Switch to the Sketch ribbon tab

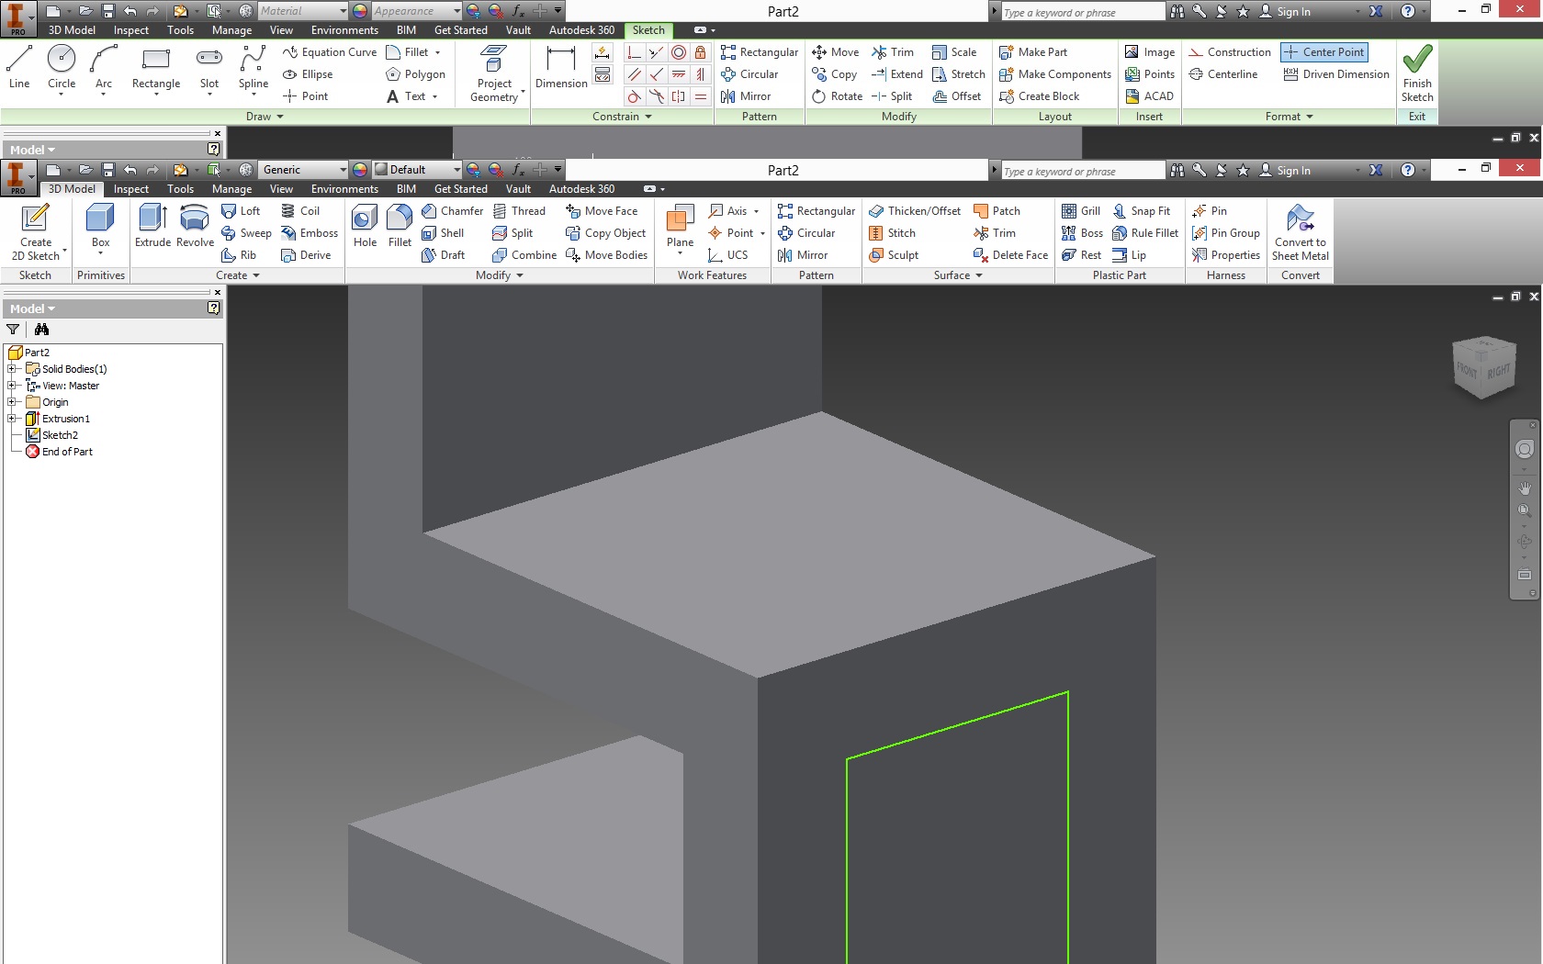tap(648, 30)
